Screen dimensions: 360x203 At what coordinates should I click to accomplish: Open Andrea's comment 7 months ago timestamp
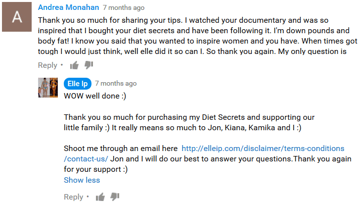click(124, 7)
